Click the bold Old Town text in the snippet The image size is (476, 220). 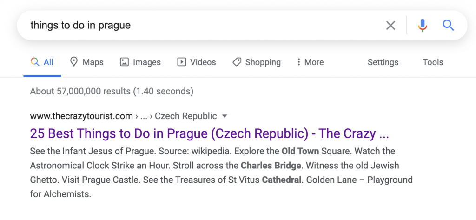tap(300, 151)
